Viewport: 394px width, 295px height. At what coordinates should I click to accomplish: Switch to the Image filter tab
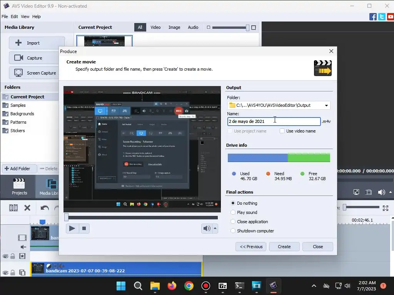[x=174, y=27]
